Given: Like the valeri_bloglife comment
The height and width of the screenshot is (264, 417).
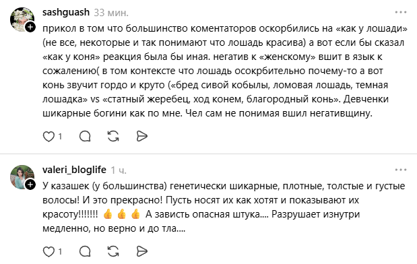Looking at the screenshot, I should (49, 251).
